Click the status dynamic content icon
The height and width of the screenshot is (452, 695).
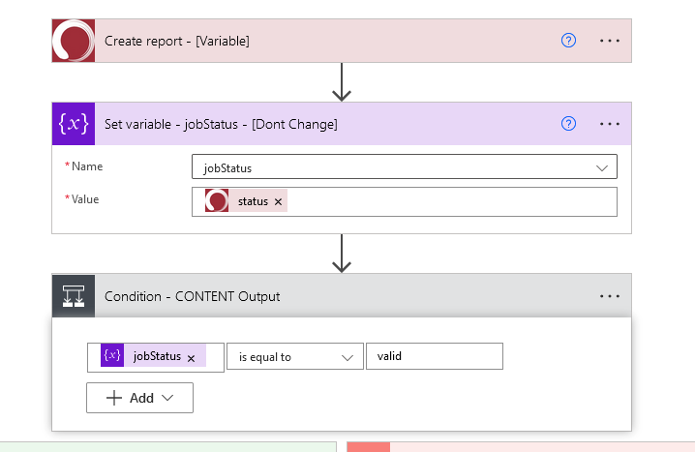[x=217, y=201]
